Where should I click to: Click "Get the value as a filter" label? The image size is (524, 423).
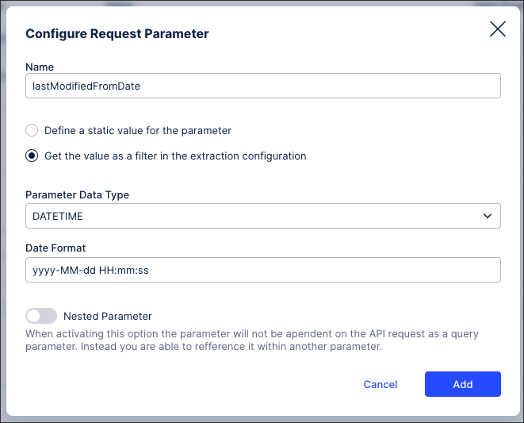pyautogui.click(x=175, y=156)
